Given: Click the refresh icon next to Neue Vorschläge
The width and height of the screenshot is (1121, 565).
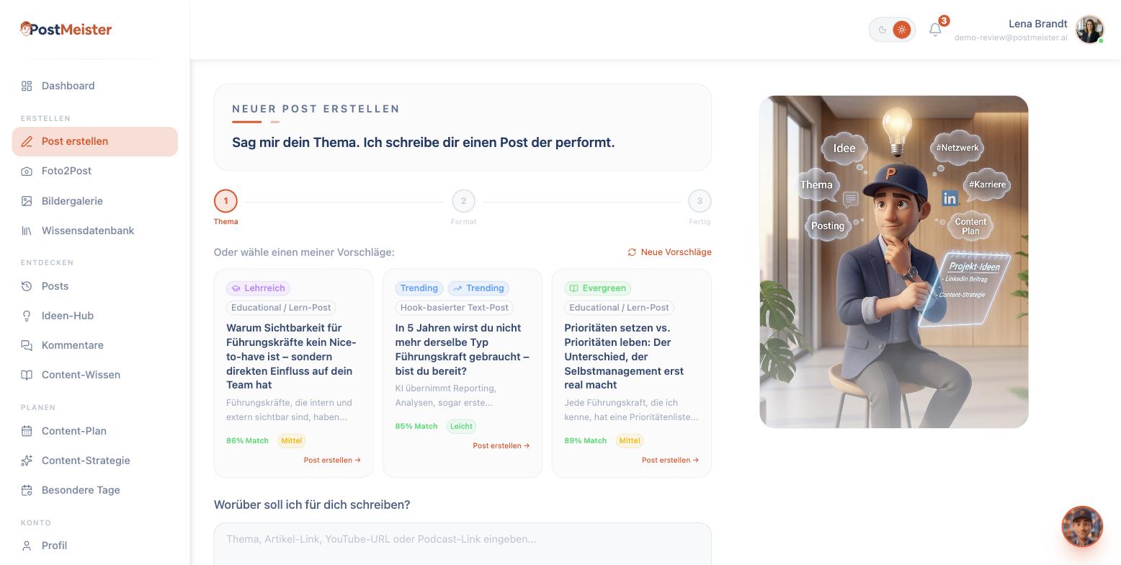Looking at the screenshot, I should pyautogui.click(x=632, y=252).
